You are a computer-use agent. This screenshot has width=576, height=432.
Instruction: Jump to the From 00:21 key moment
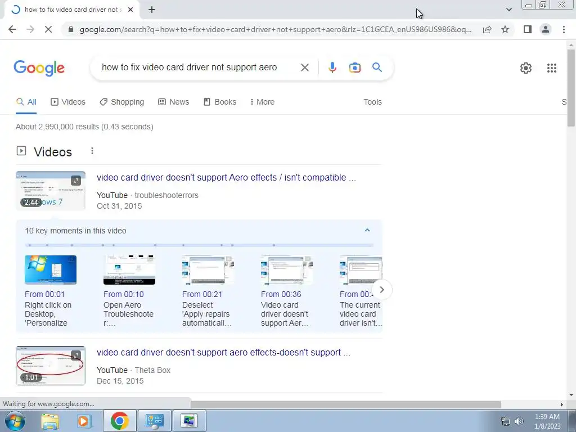[x=202, y=294]
